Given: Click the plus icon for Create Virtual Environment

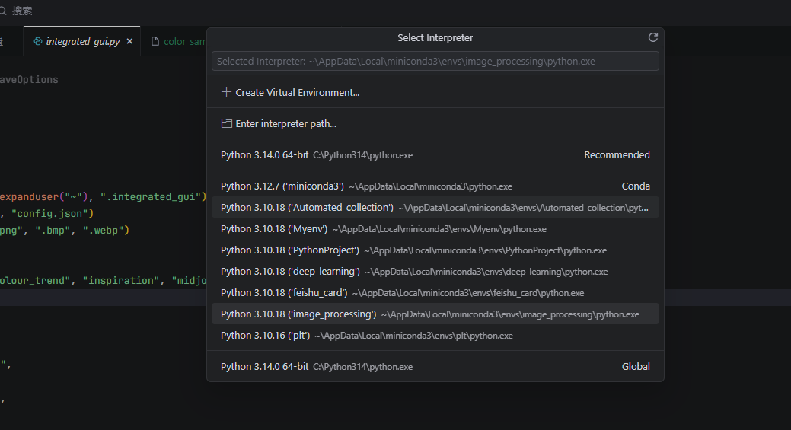Looking at the screenshot, I should point(226,92).
